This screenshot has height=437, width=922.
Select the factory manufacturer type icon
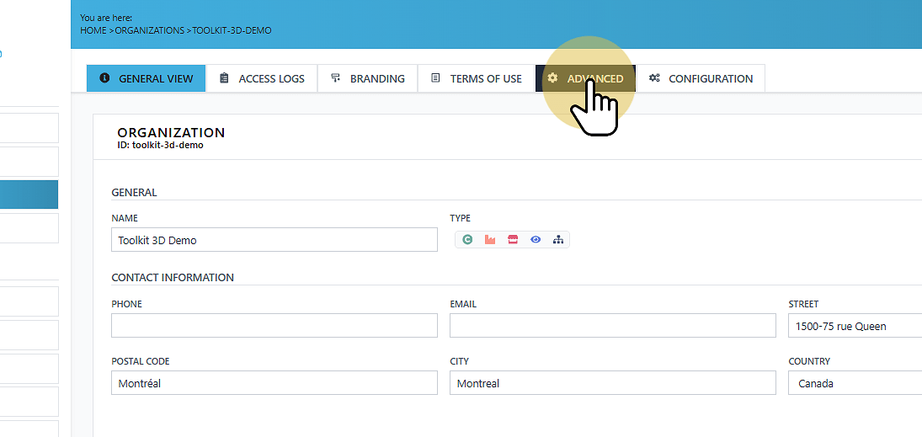point(490,239)
